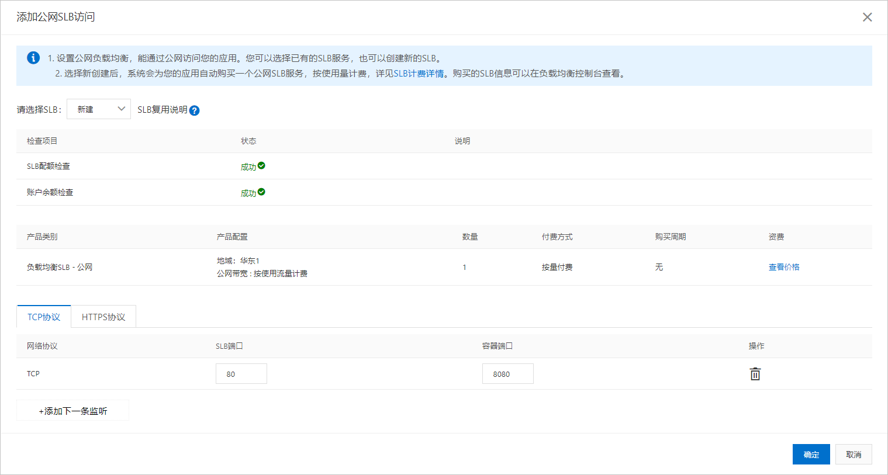This screenshot has width=888, height=475.
Task: Click the SLB reuse help question icon
Action: coord(195,110)
